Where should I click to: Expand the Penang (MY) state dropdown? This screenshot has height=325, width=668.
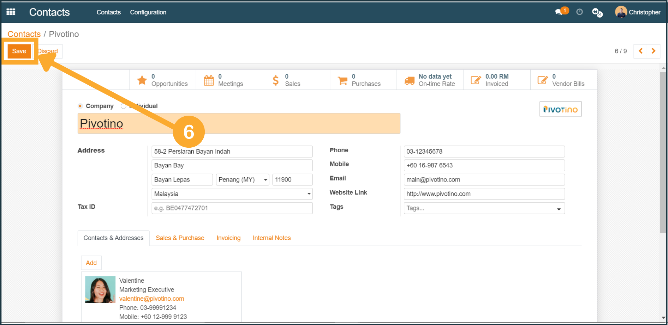(265, 180)
